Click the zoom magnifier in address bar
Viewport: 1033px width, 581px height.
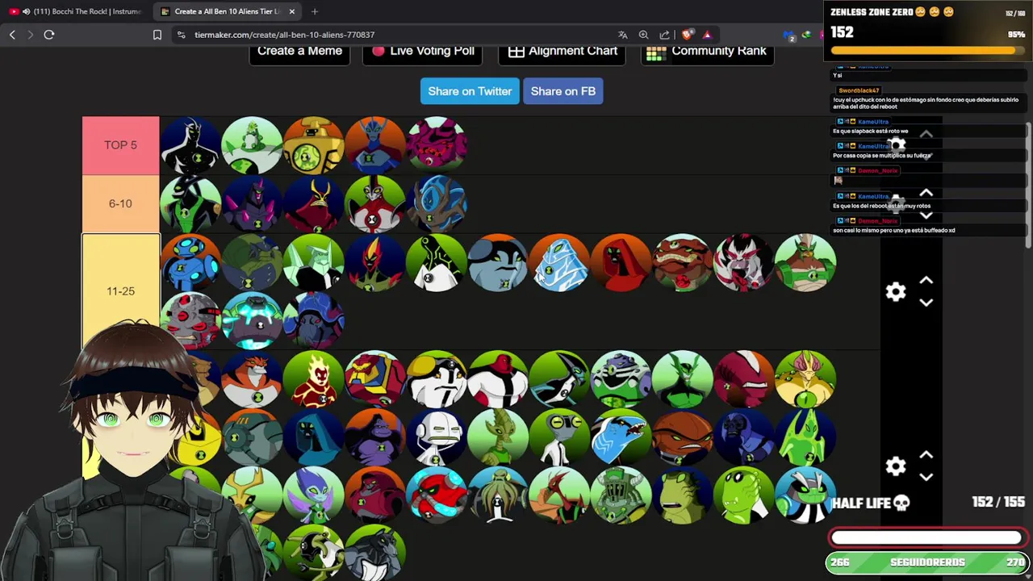[643, 35]
